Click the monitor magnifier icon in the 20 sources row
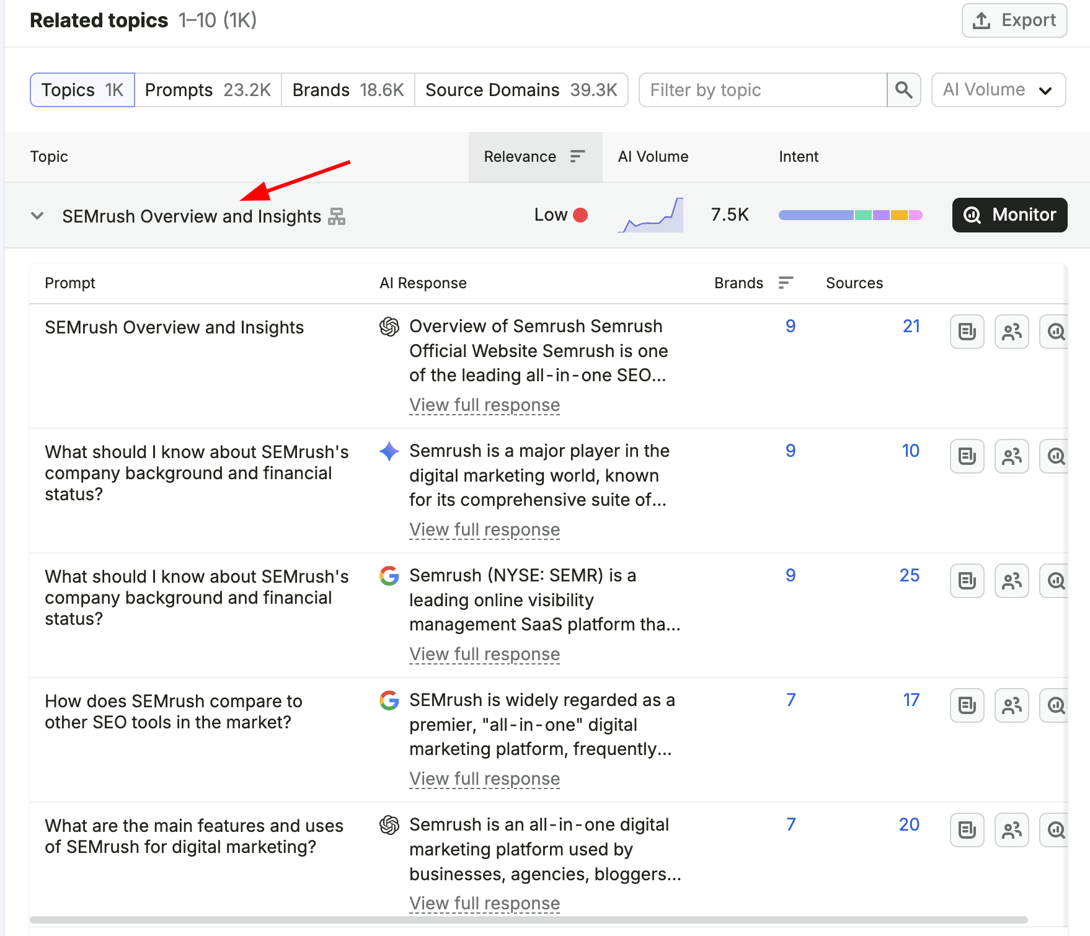The width and height of the screenshot is (1090, 936). tap(1055, 830)
